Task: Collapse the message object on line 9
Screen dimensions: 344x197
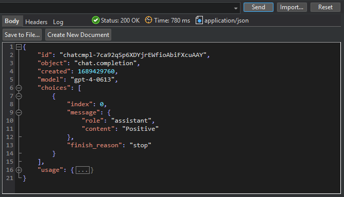Action: (19, 112)
